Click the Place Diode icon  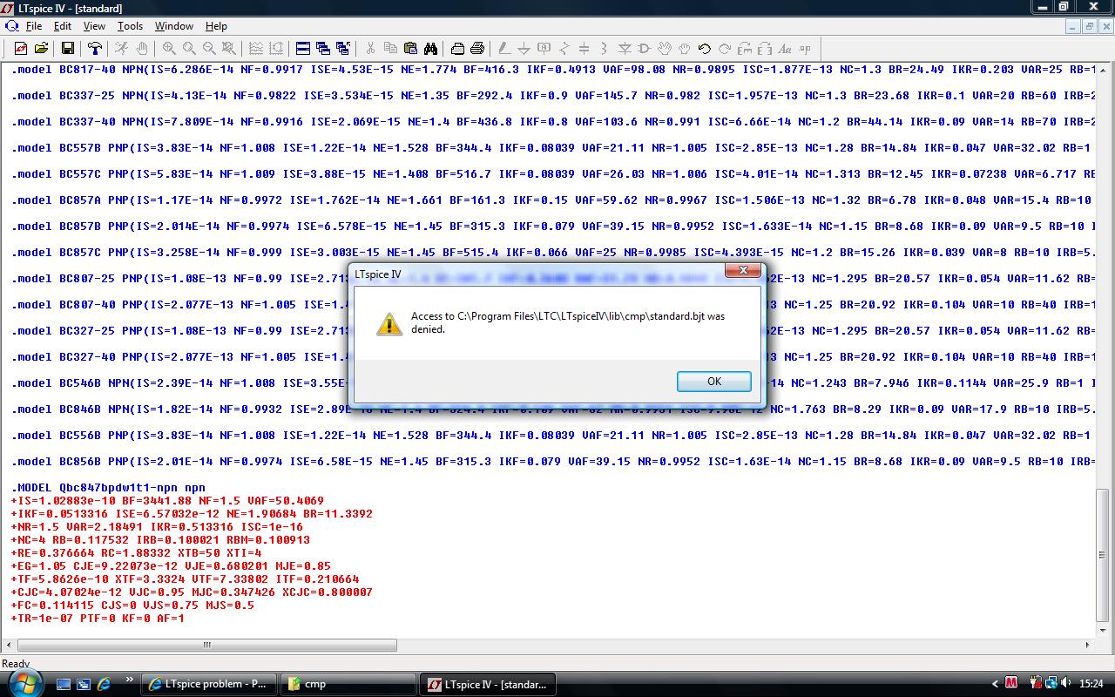(x=625, y=49)
